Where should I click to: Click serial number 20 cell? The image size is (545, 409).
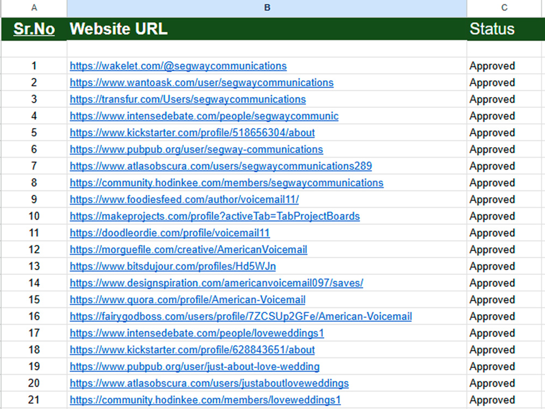34,383
